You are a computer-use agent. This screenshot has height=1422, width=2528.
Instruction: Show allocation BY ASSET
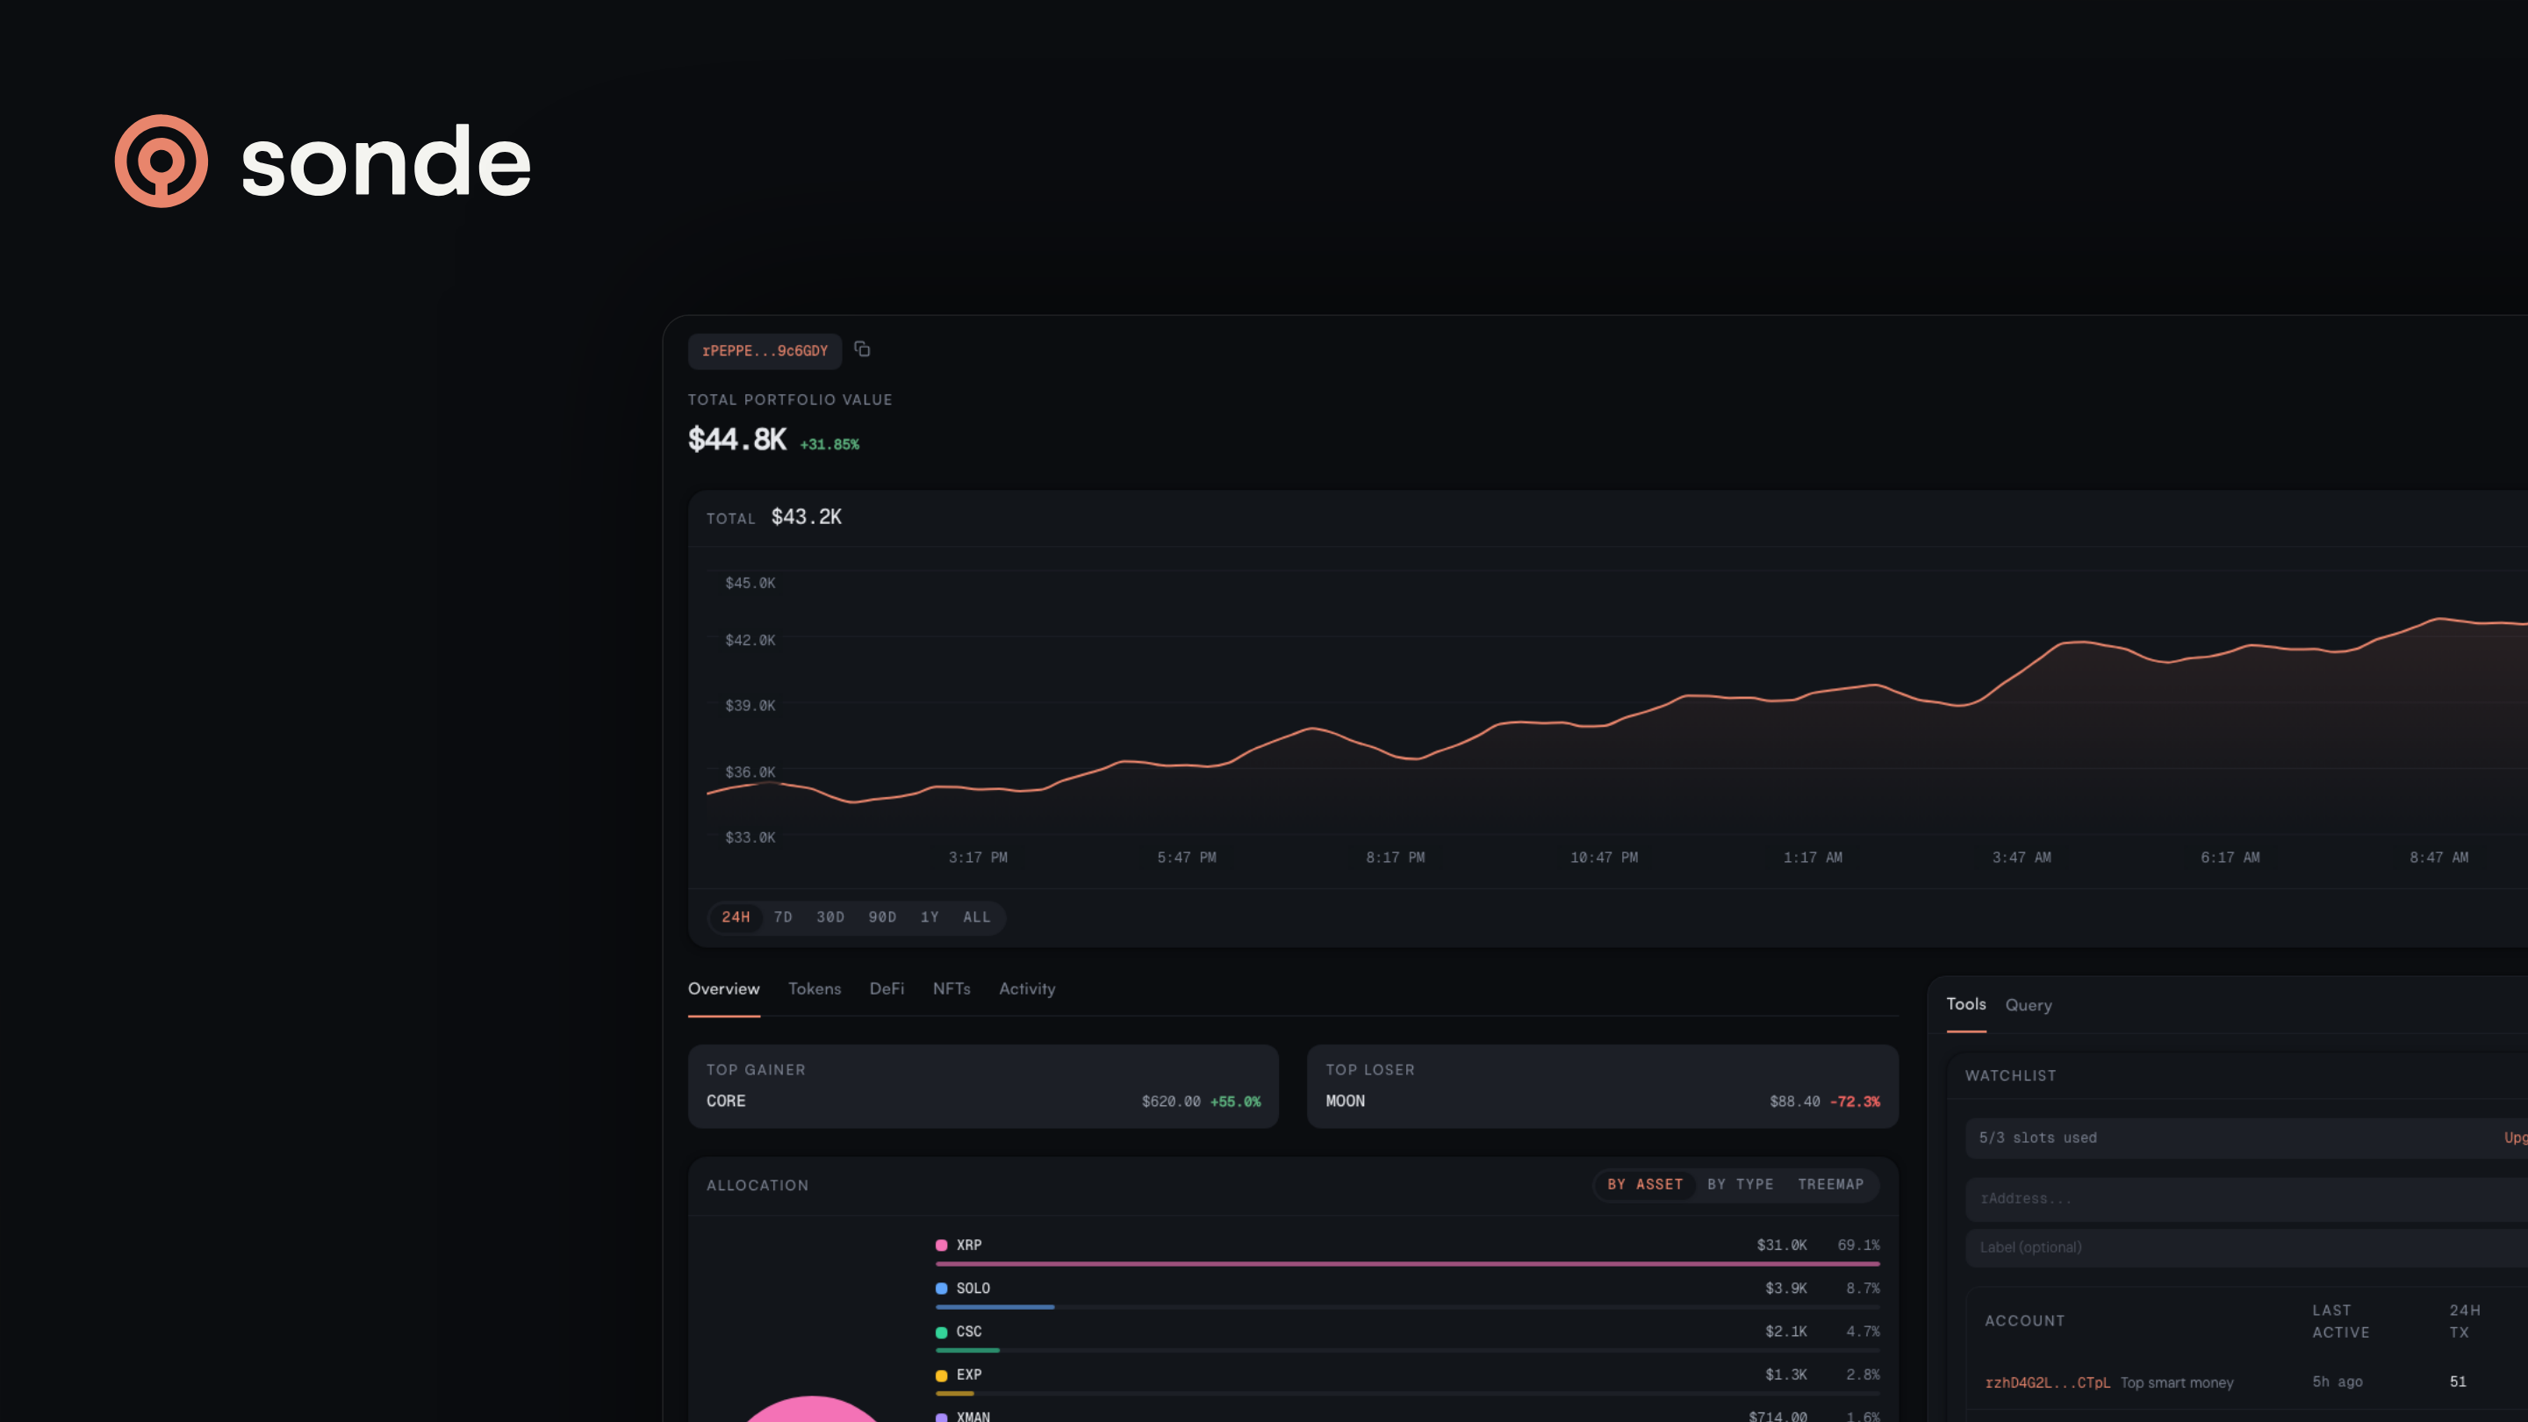[x=1645, y=1184]
